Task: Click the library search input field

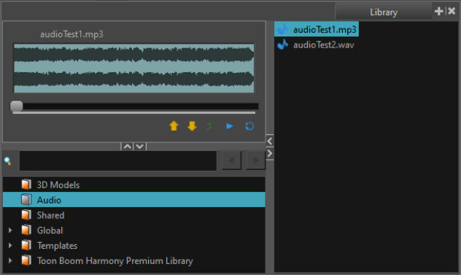Action: click(x=118, y=161)
